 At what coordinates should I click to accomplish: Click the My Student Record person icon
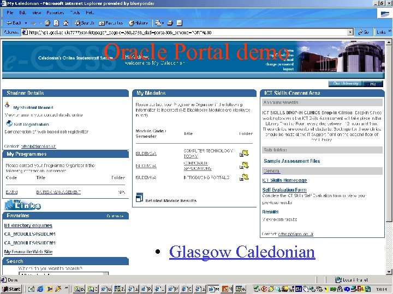(7, 105)
